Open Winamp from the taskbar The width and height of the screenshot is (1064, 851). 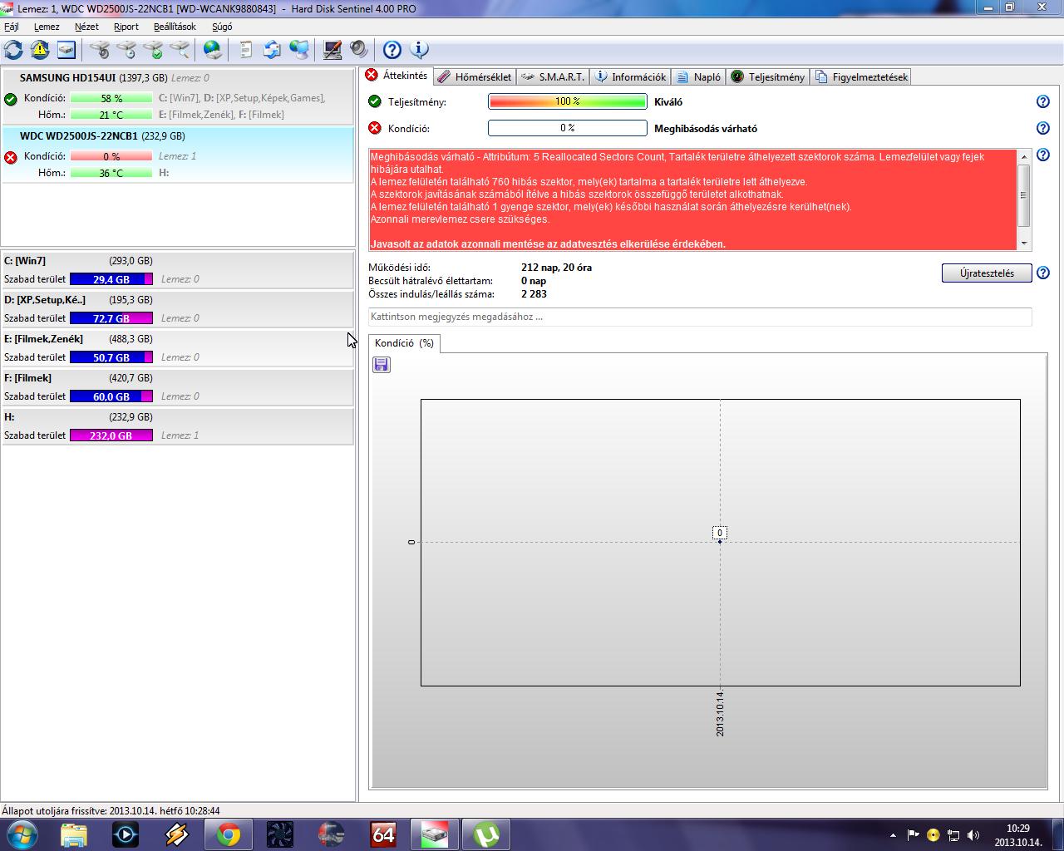click(176, 834)
